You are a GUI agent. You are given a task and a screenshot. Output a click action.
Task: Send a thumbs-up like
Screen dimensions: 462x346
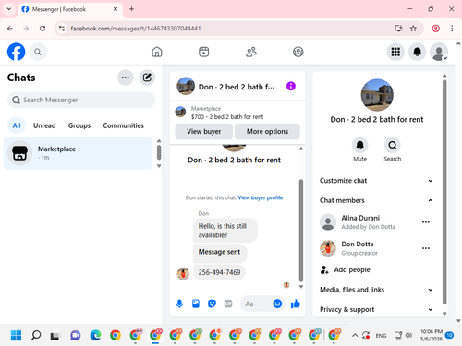tap(296, 304)
